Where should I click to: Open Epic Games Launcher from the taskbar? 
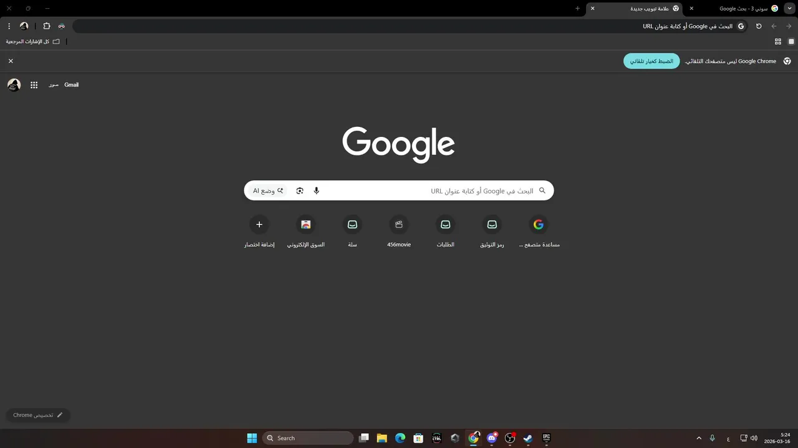tap(547, 438)
